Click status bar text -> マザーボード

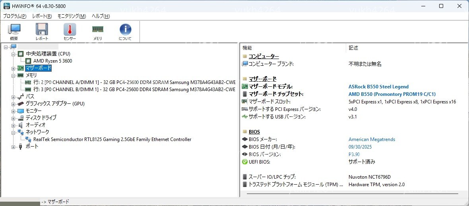pyautogui.click(x=55, y=202)
